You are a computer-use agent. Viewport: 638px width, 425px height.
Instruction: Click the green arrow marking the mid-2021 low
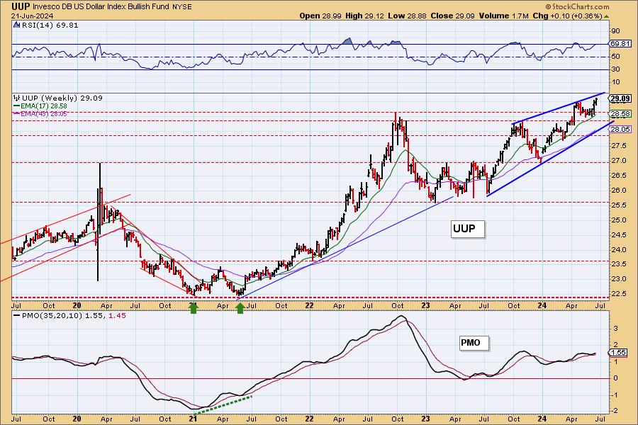pyautogui.click(x=240, y=308)
